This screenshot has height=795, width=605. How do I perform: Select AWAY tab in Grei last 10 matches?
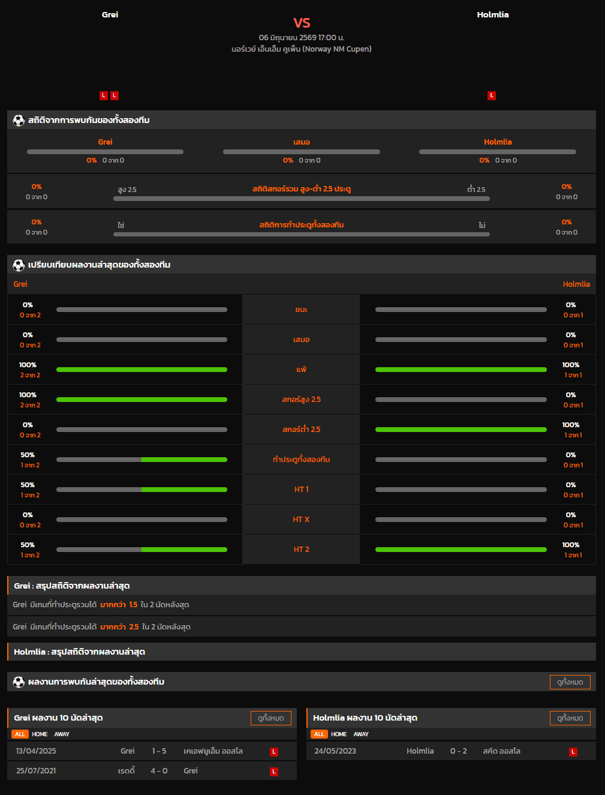coord(62,734)
